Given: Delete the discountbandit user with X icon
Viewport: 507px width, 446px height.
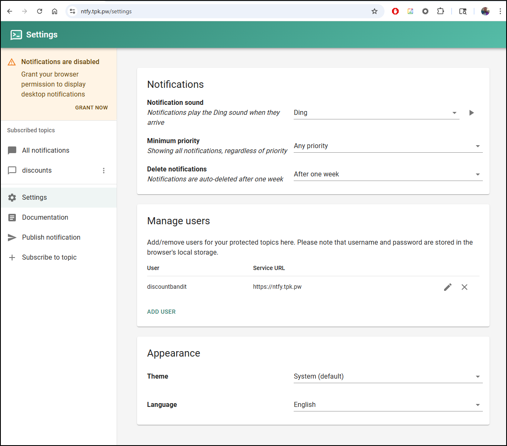Looking at the screenshot, I should tap(464, 287).
